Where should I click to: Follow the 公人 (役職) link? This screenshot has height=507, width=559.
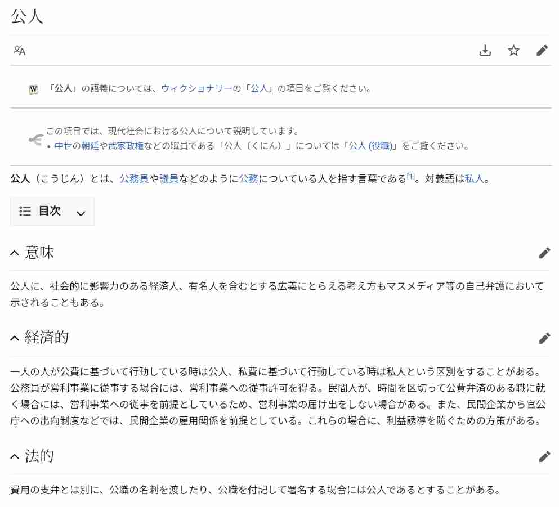[370, 146]
